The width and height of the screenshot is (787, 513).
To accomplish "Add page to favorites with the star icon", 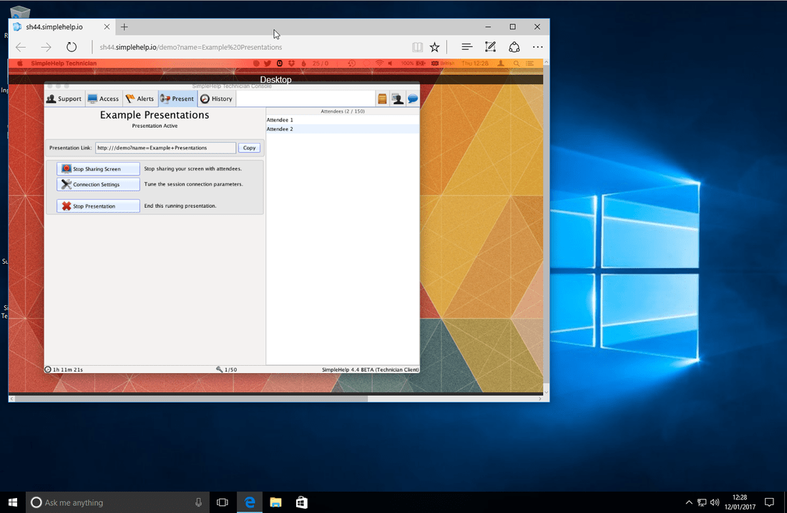I will point(434,46).
